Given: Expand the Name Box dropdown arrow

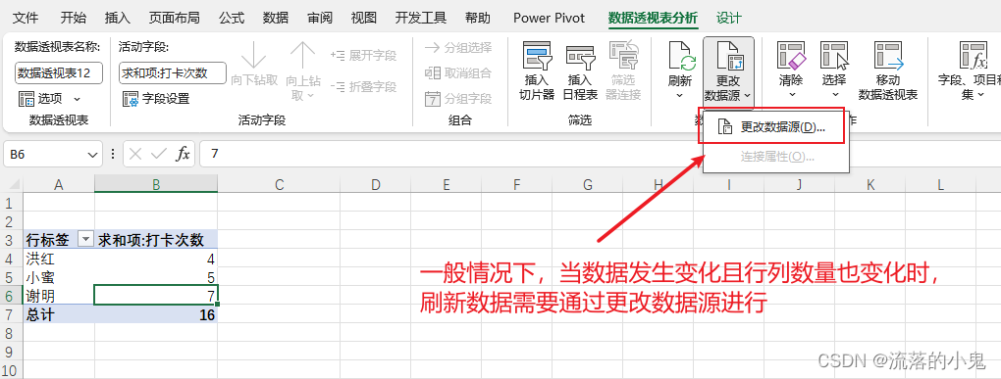Looking at the screenshot, I should coord(92,154).
